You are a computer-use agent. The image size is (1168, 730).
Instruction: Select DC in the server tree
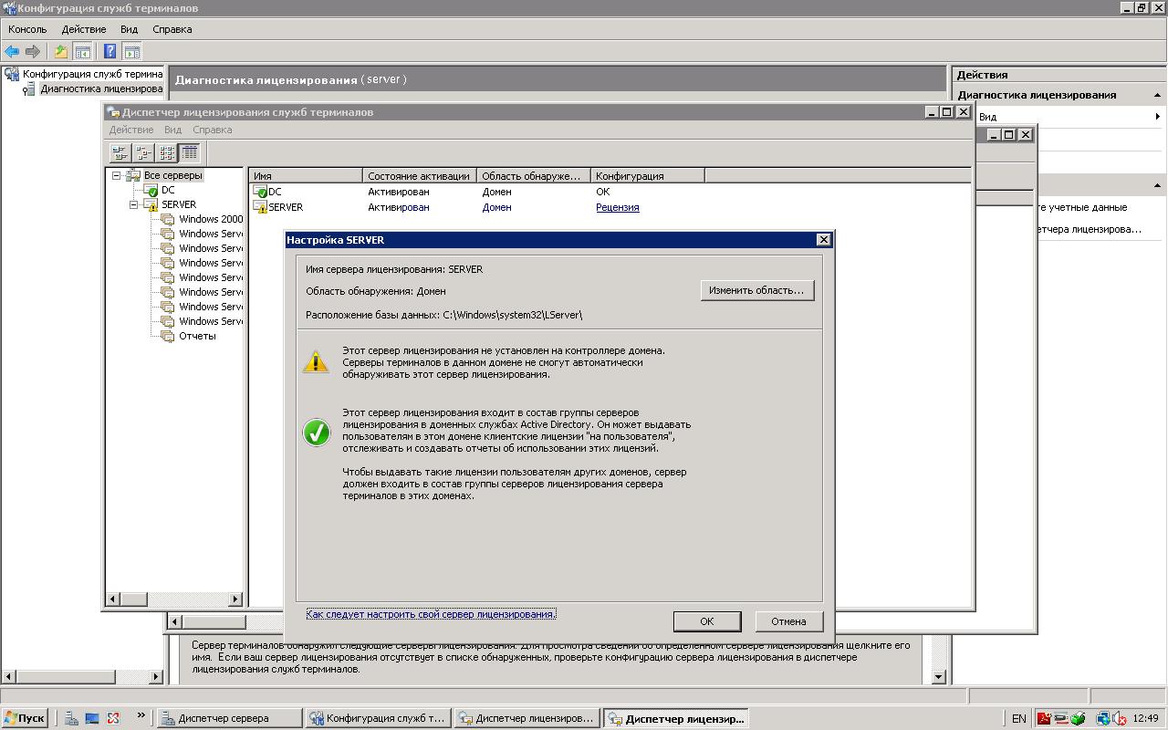coord(168,190)
